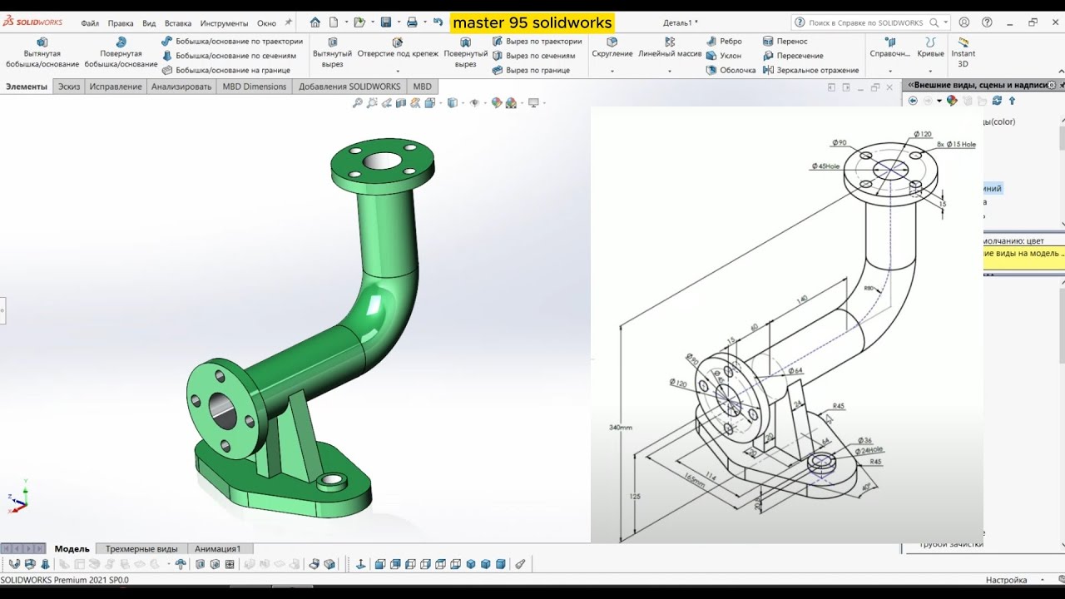1065x599 pixels.
Task: Click the Оболочка shell tool
Action: [731, 70]
